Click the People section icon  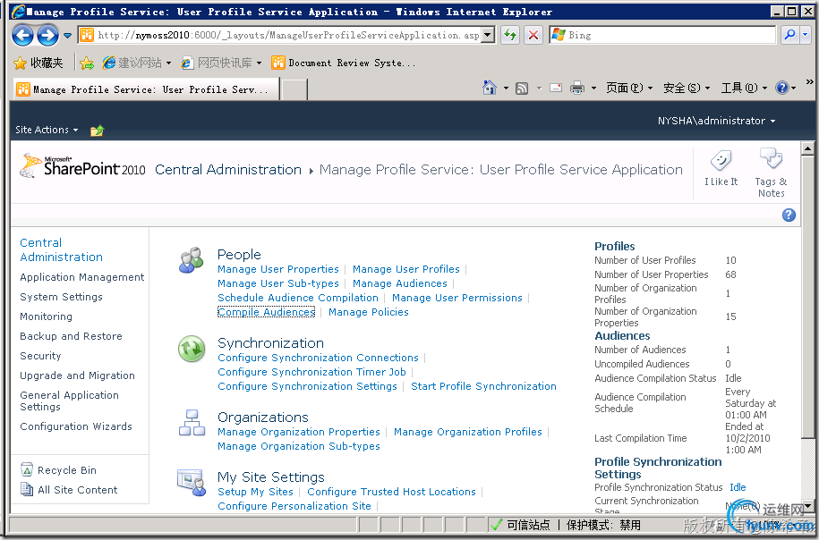pyautogui.click(x=192, y=260)
